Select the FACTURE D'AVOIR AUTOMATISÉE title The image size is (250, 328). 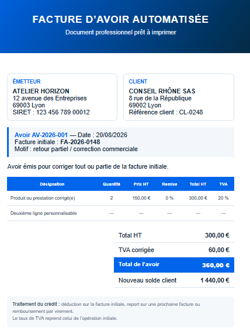(120, 19)
